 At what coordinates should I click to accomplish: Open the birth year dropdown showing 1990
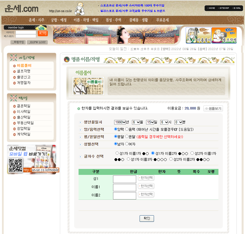pos(120,122)
